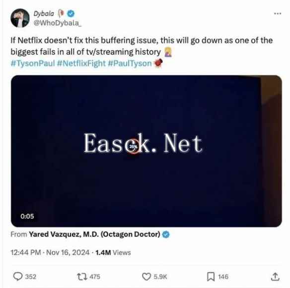The height and width of the screenshot is (288, 290).
Task: Open the three-dot more options menu
Action: coord(278,13)
